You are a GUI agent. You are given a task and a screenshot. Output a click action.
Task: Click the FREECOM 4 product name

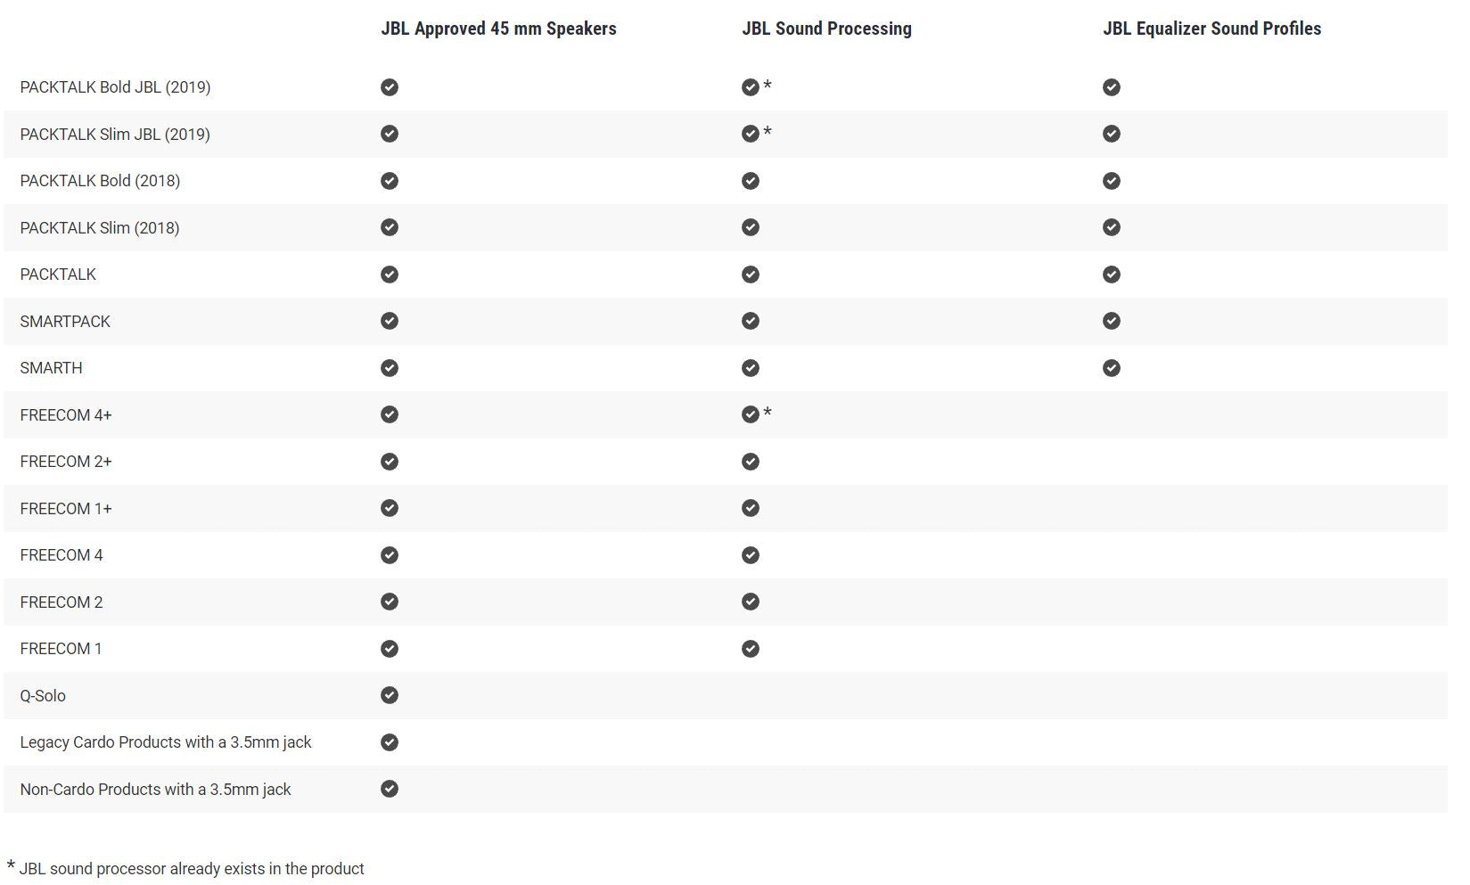click(x=62, y=555)
